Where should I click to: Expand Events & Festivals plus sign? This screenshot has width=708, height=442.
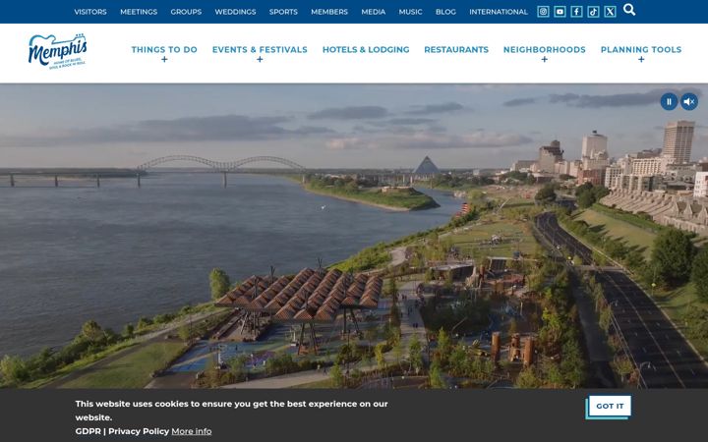coord(260,60)
